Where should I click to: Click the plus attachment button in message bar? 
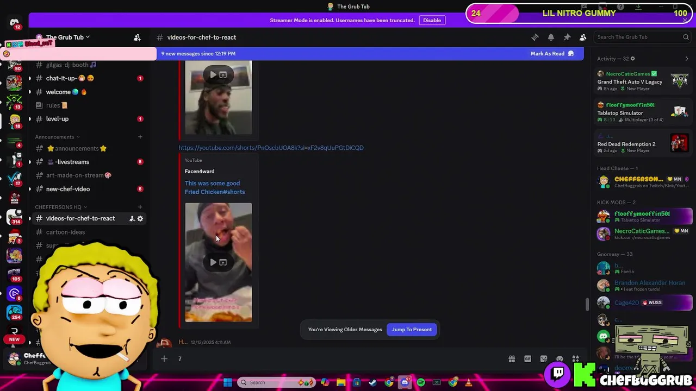pos(164,358)
